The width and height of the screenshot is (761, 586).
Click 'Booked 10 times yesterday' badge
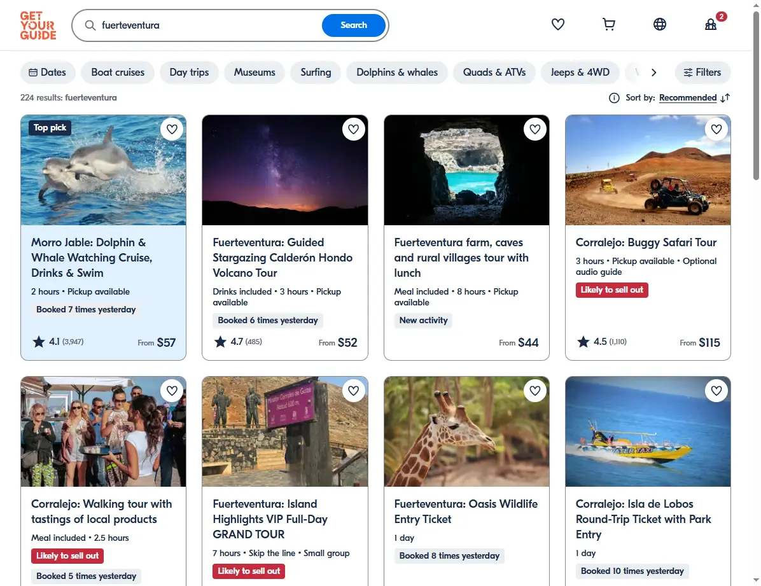click(x=632, y=571)
